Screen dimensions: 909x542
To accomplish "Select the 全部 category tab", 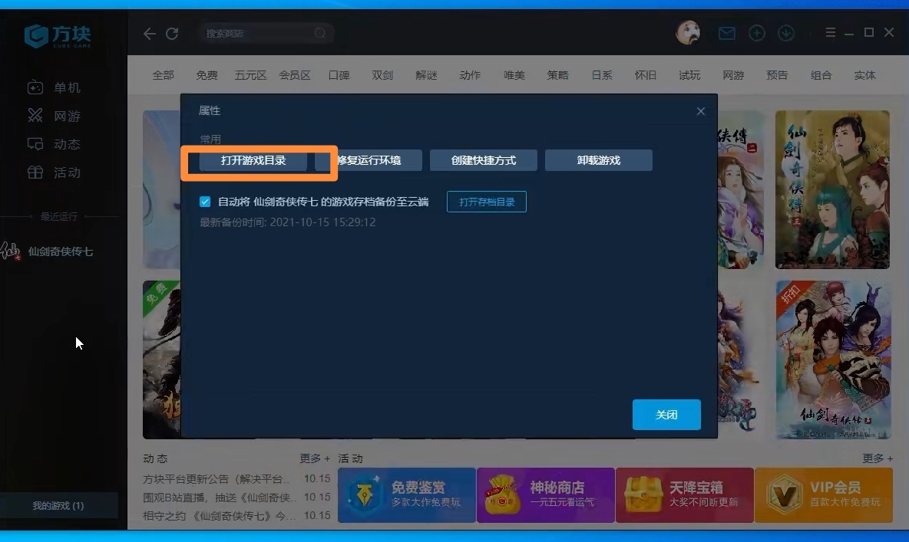I will [x=163, y=75].
